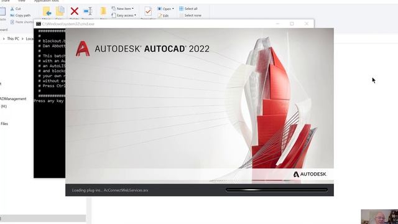398x224 pixels.
Task: Click the Rename icon in the ribbon
Action: click(x=88, y=11)
